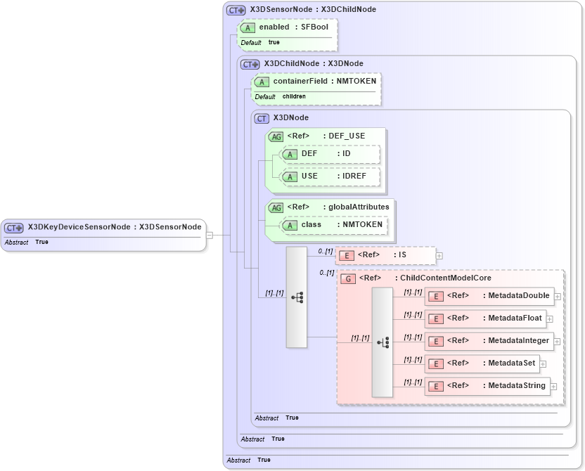Click the E icon of MetadataSet
The image size is (585, 471).
pos(436,364)
